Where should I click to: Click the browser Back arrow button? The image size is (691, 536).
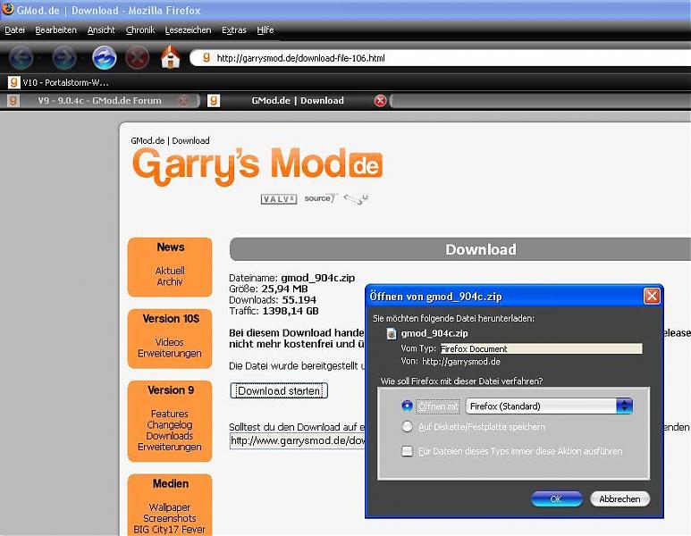[21, 58]
